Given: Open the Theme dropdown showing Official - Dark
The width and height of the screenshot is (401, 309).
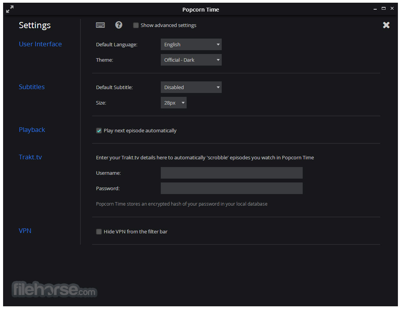Looking at the screenshot, I should pos(191,60).
